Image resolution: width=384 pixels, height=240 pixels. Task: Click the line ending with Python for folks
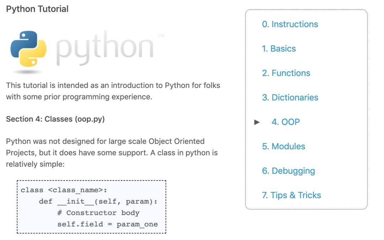click(x=113, y=85)
